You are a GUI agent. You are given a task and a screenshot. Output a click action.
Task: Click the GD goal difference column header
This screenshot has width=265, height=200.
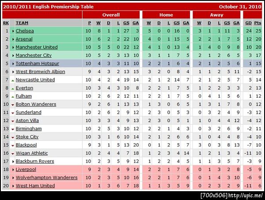coord(248,23)
